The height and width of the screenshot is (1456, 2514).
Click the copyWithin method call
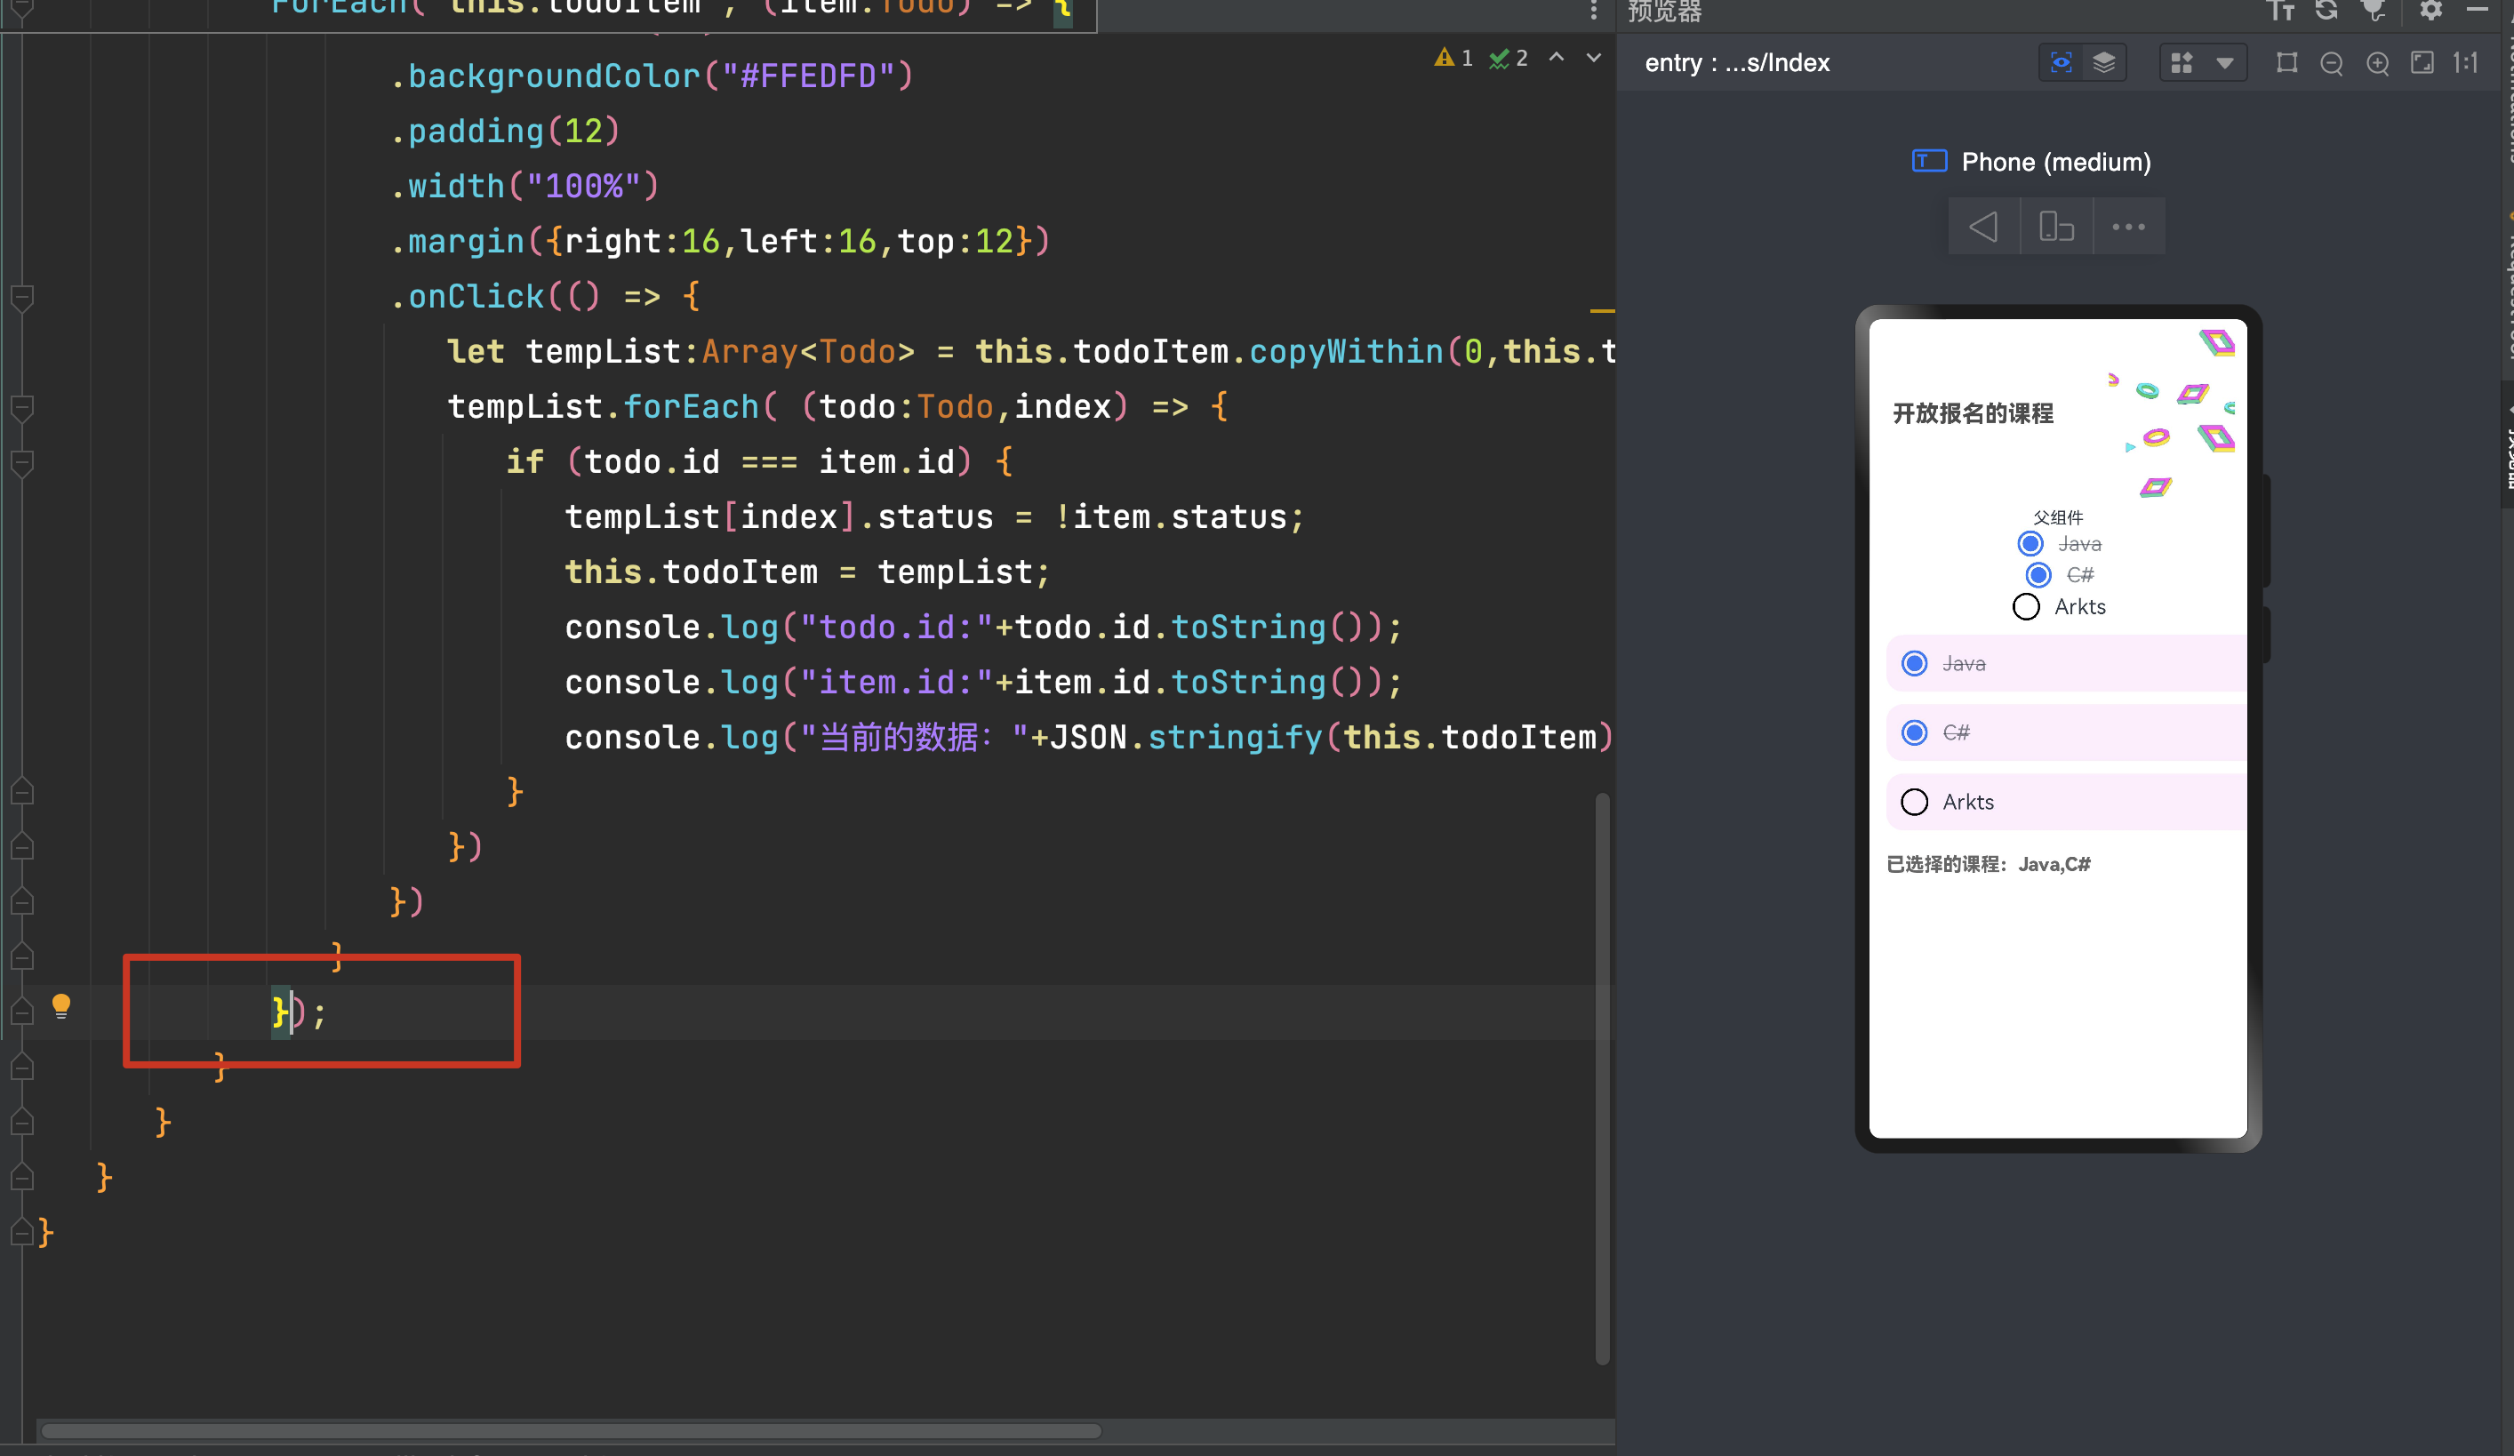pyautogui.click(x=1346, y=351)
